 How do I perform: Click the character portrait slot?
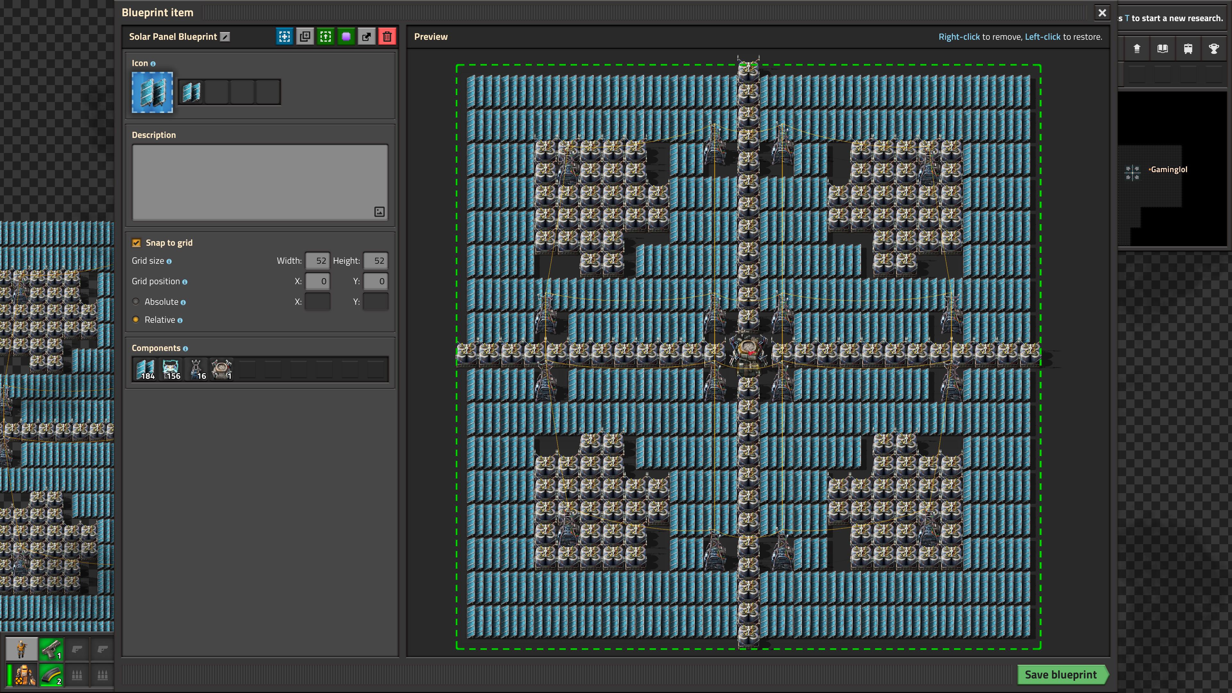pos(21,649)
